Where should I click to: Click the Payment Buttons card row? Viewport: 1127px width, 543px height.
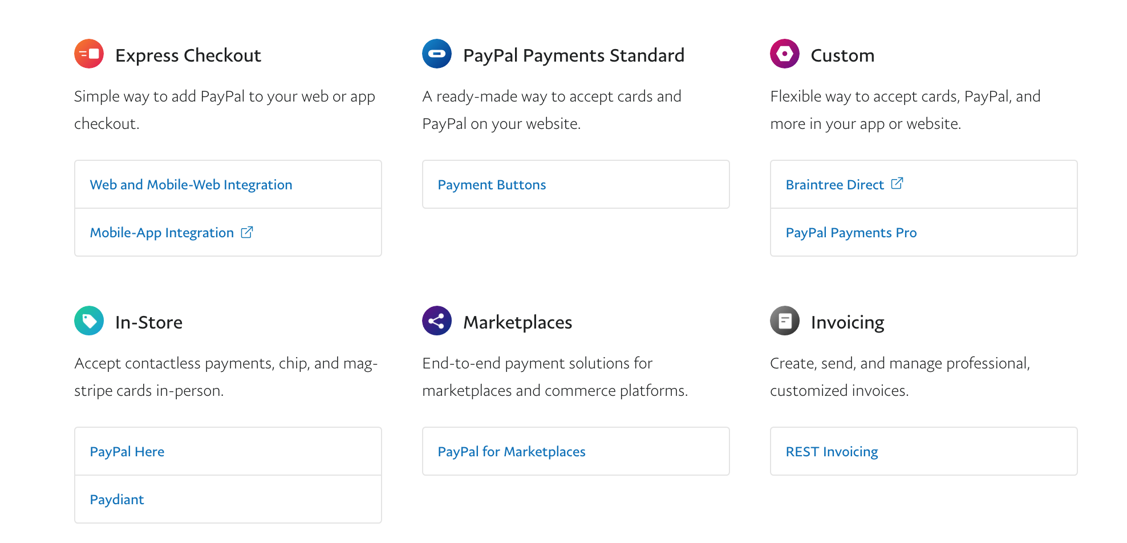click(575, 184)
